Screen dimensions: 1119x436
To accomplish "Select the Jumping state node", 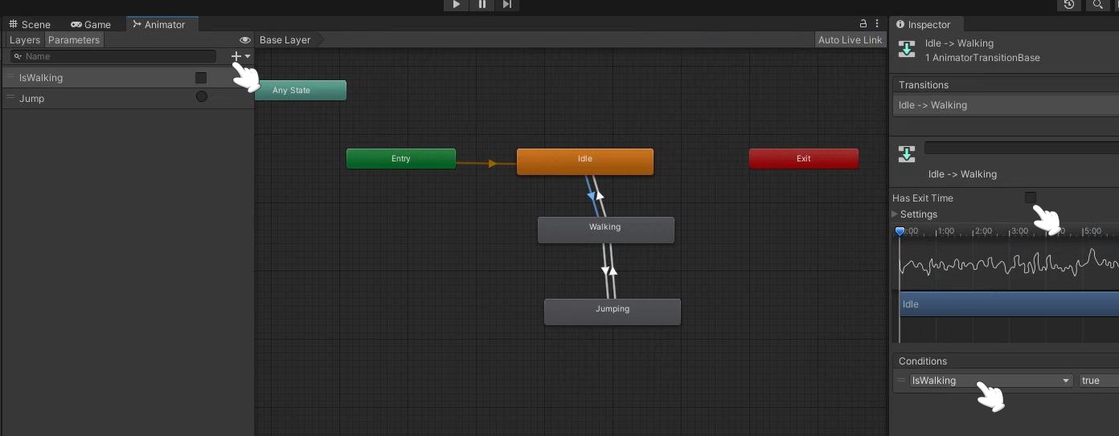I will pyautogui.click(x=612, y=311).
